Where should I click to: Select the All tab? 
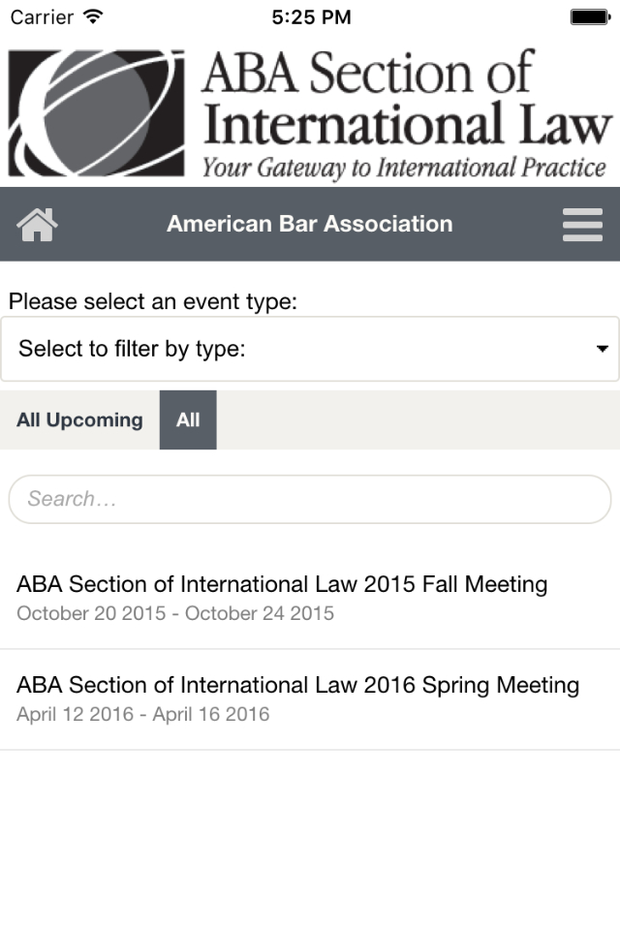(x=188, y=419)
